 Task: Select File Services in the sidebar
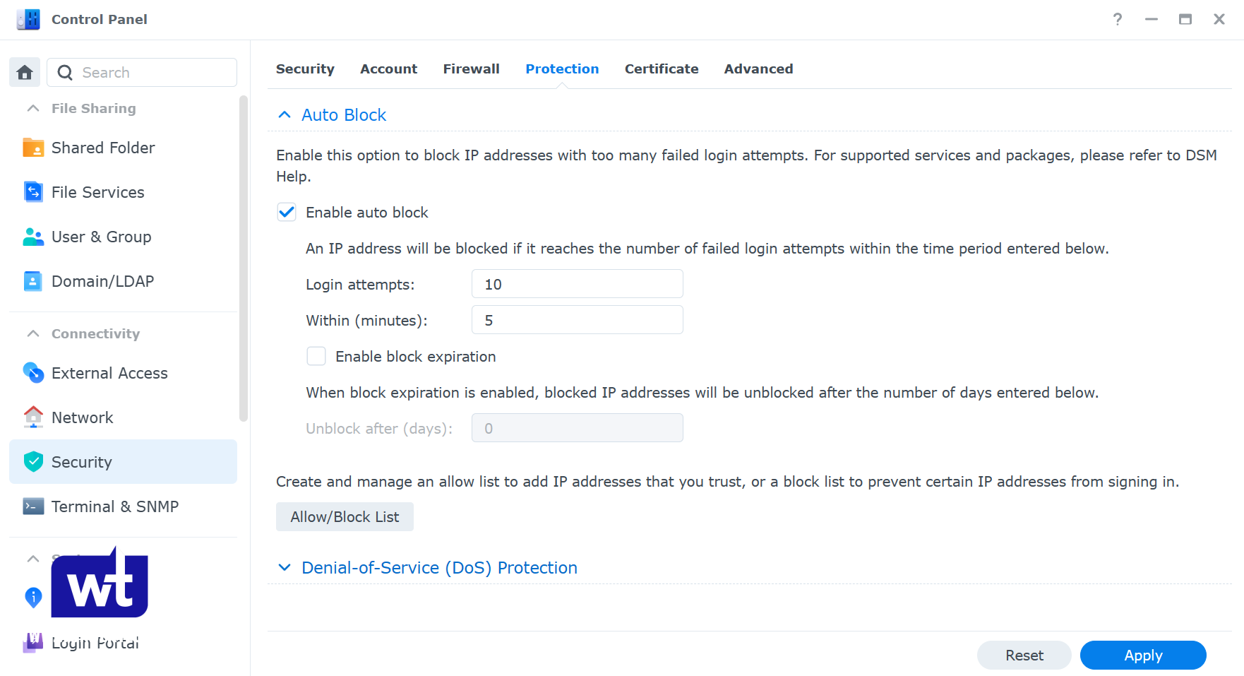(x=97, y=191)
